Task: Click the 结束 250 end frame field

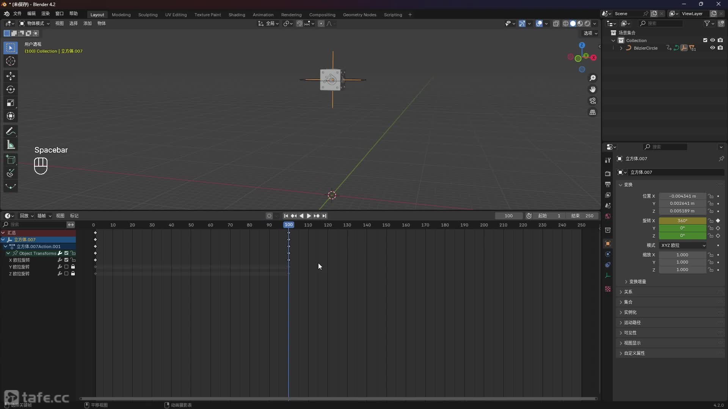Action: click(582, 216)
